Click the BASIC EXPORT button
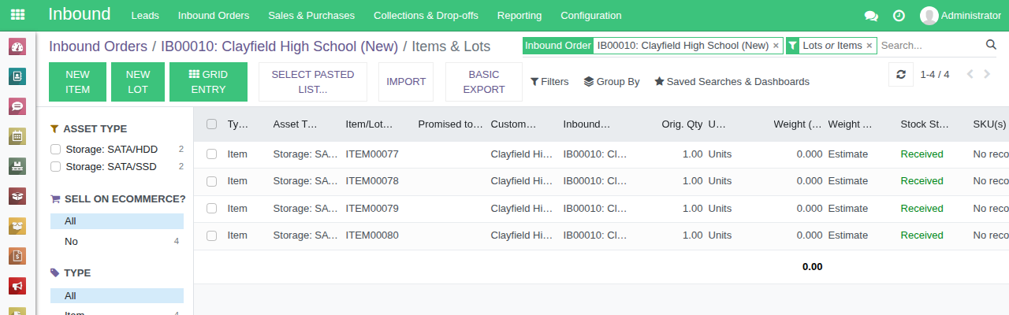The width and height of the screenshot is (1009, 315). (x=484, y=82)
